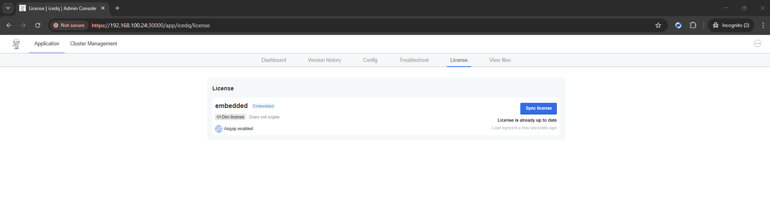Click the Not secure site info badge
This screenshot has width=770, height=206.
(69, 25)
